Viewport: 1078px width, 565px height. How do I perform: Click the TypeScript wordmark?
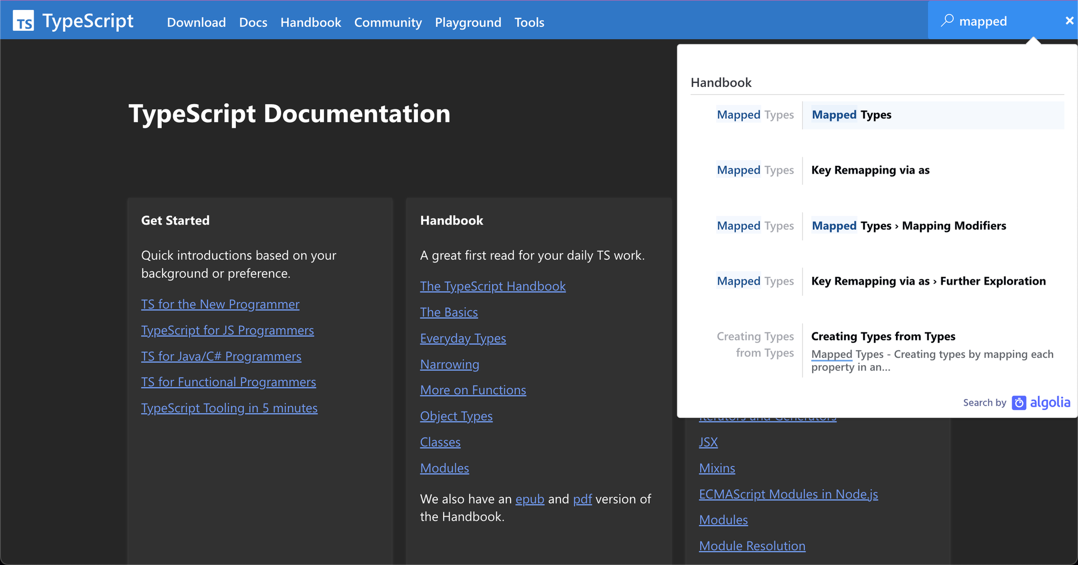click(88, 21)
